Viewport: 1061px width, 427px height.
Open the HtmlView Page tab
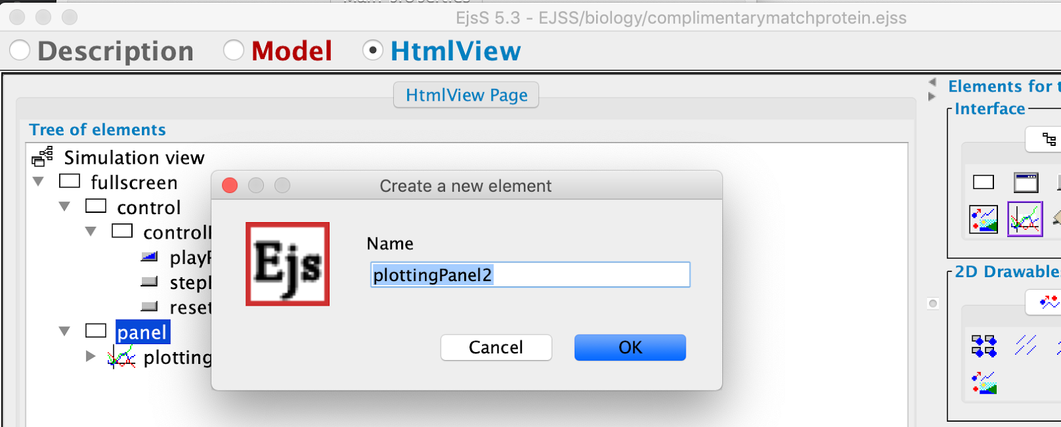point(466,95)
